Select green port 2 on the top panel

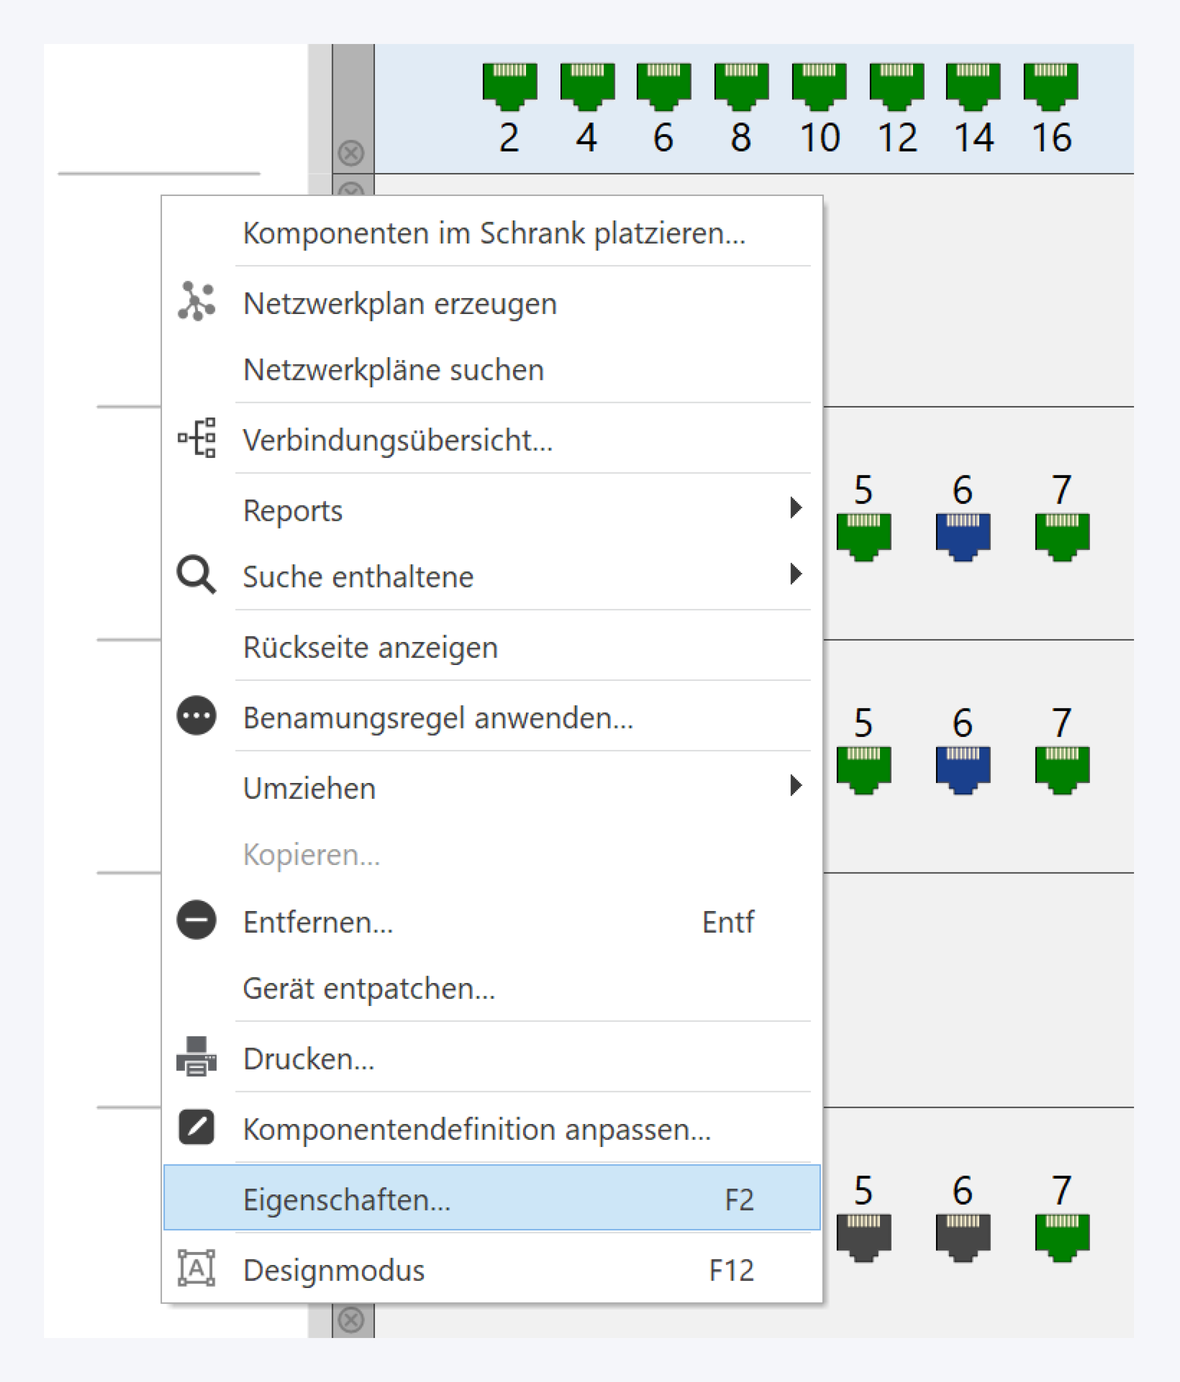(510, 86)
